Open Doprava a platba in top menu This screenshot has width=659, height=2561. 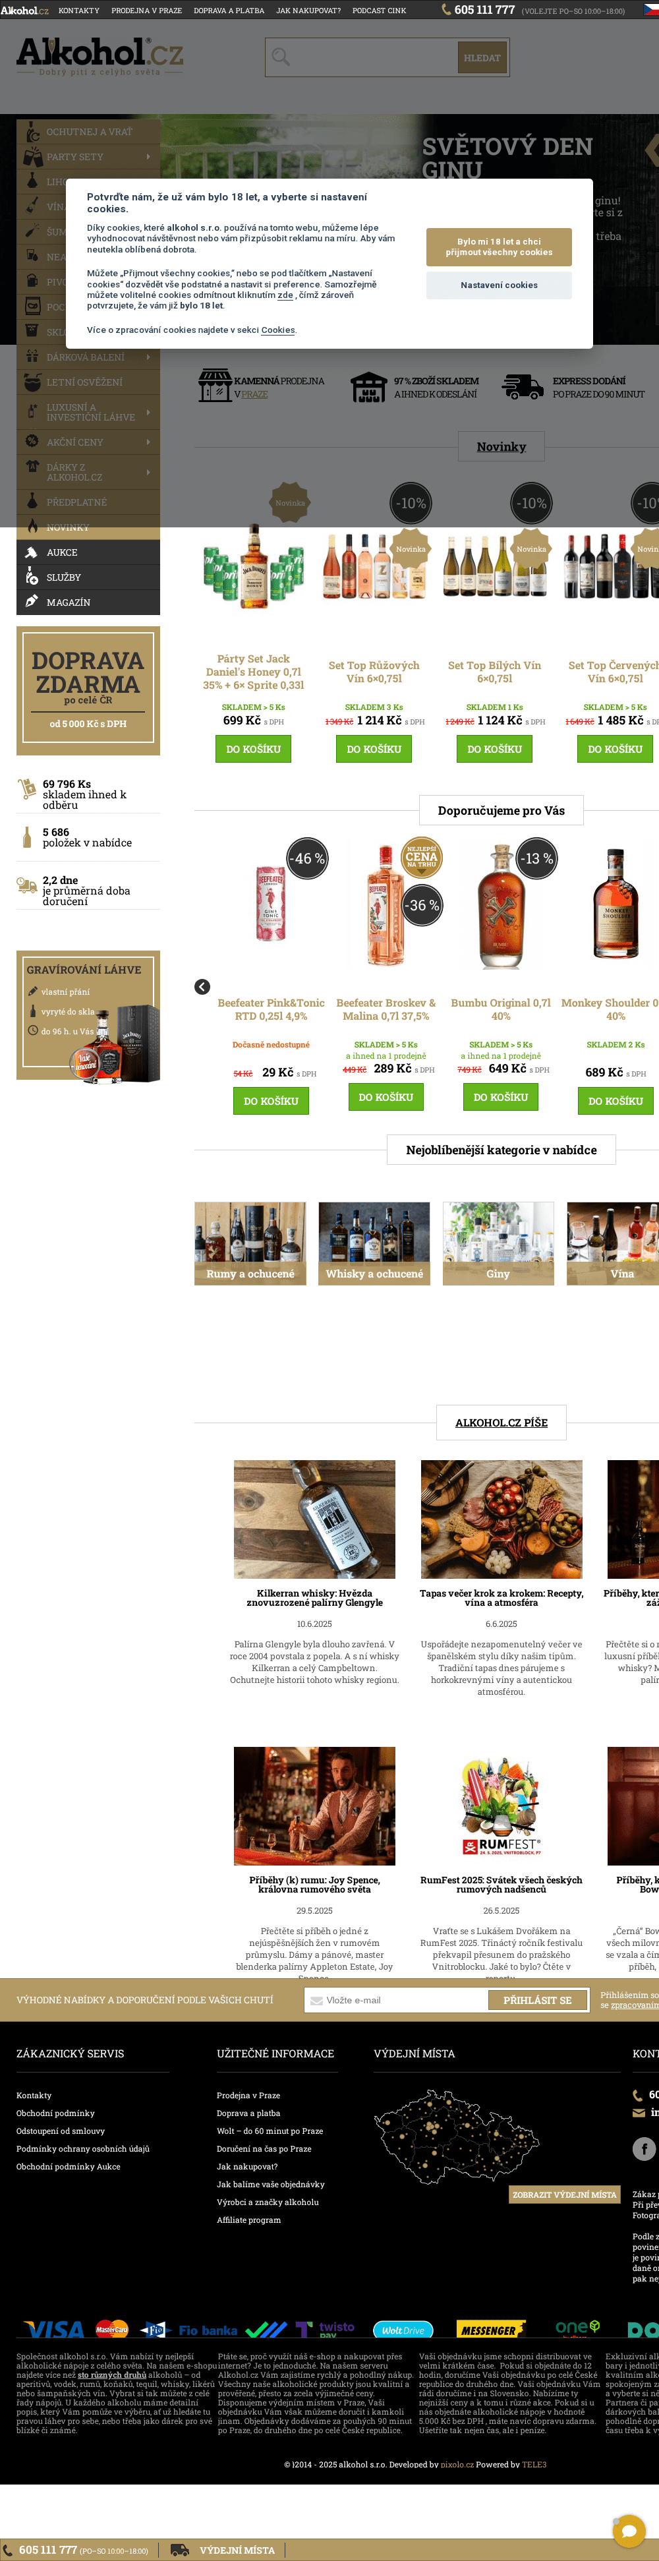229,11
